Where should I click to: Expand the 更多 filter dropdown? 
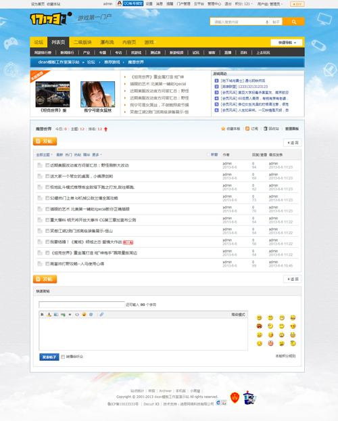[97, 154]
